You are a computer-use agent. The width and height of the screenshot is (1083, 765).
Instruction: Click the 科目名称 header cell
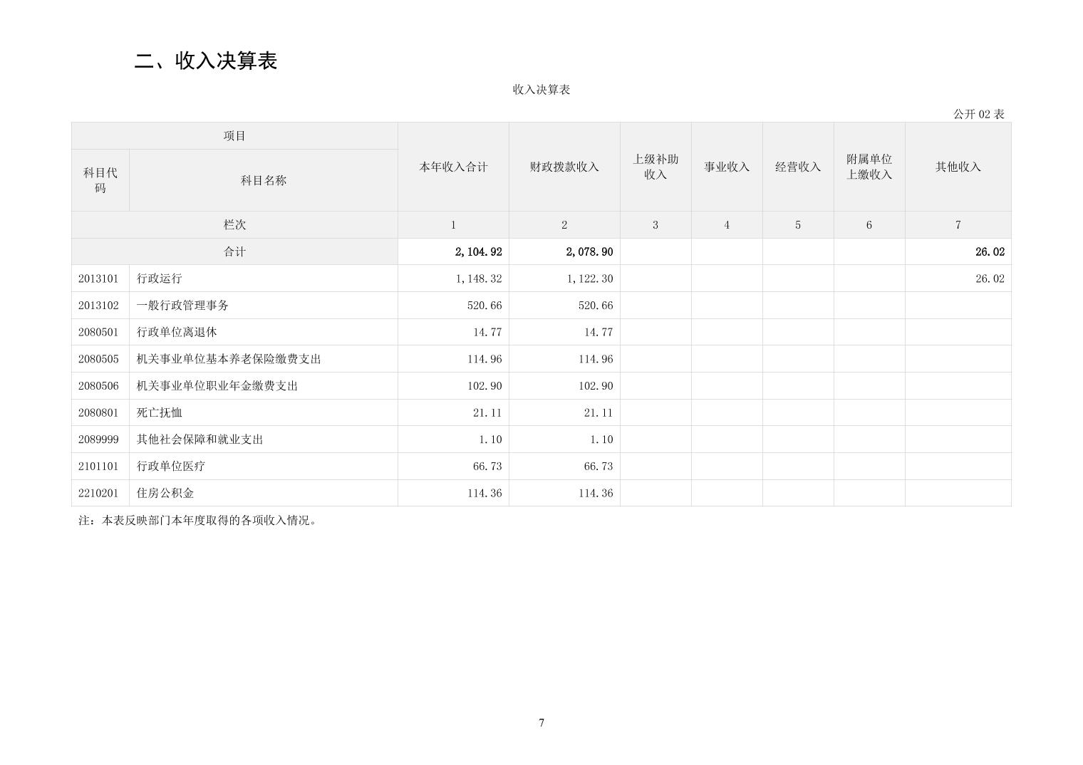[x=263, y=180]
